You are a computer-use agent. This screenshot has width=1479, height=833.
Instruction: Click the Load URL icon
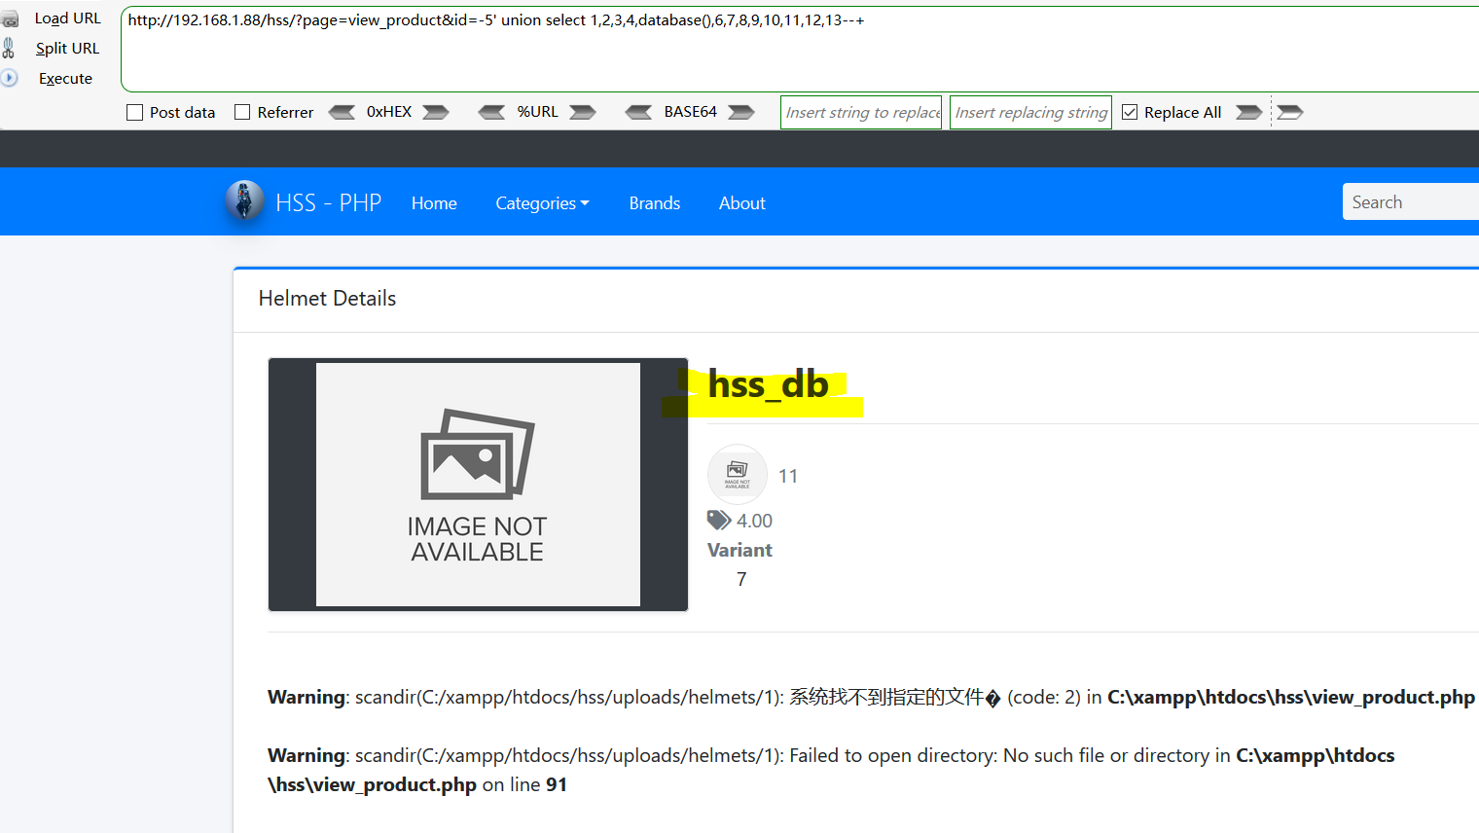tap(9, 18)
